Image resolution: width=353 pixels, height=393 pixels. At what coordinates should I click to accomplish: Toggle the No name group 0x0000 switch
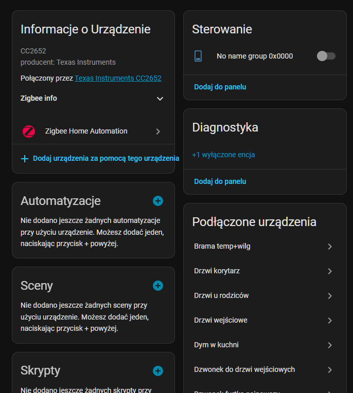[x=326, y=56]
